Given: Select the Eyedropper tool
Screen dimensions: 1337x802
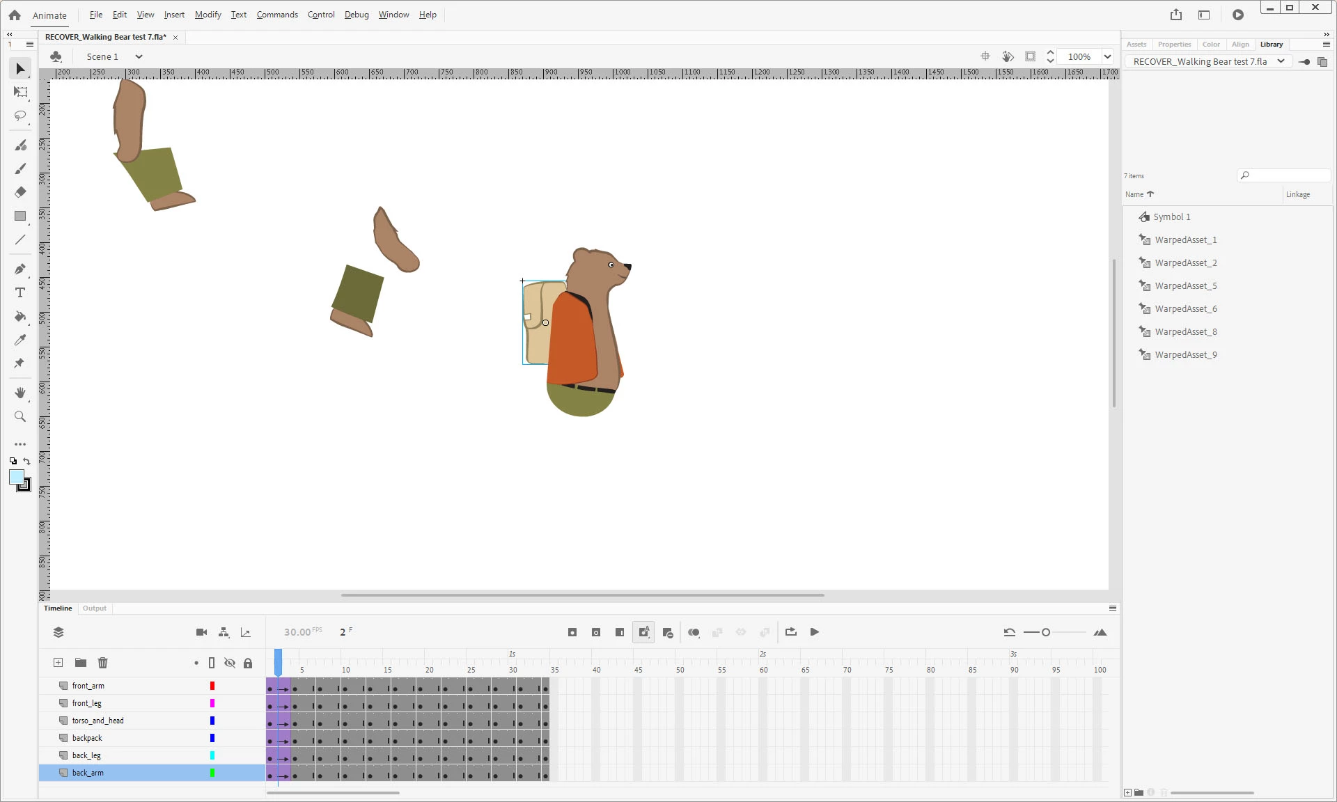Looking at the screenshot, I should [20, 340].
